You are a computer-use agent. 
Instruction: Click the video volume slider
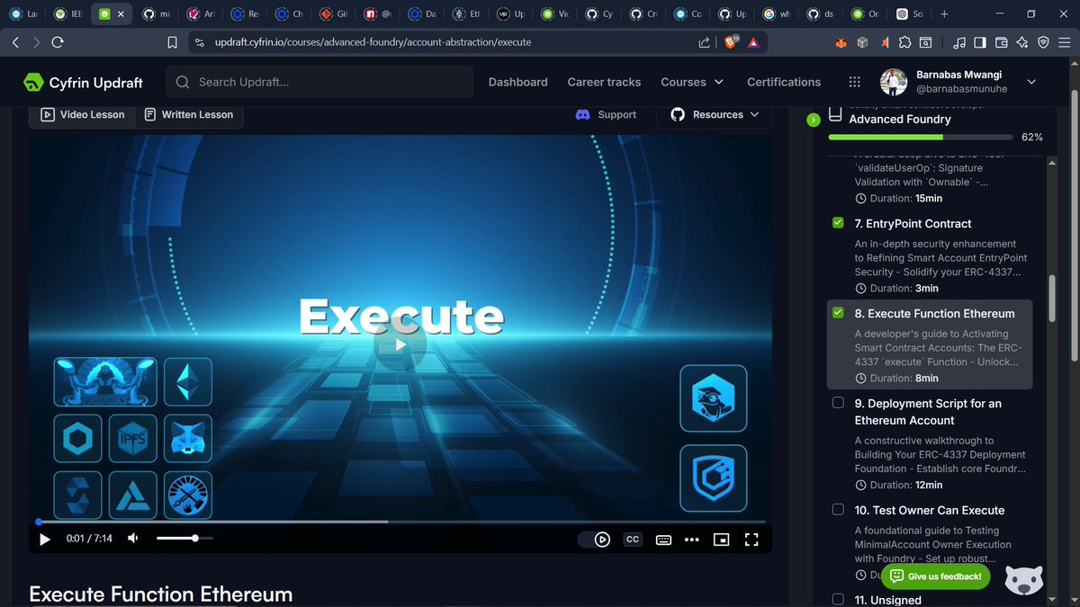(x=184, y=538)
